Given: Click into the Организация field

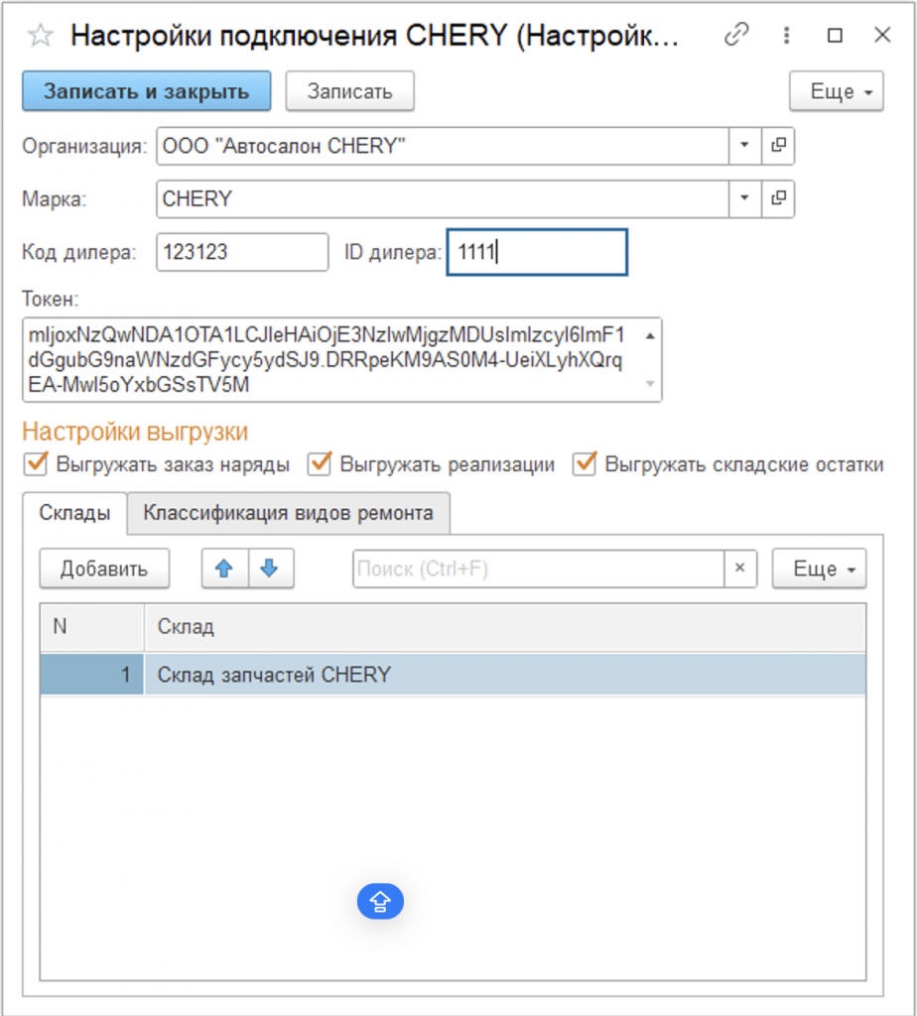Looking at the screenshot, I should (x=443, y=146).
